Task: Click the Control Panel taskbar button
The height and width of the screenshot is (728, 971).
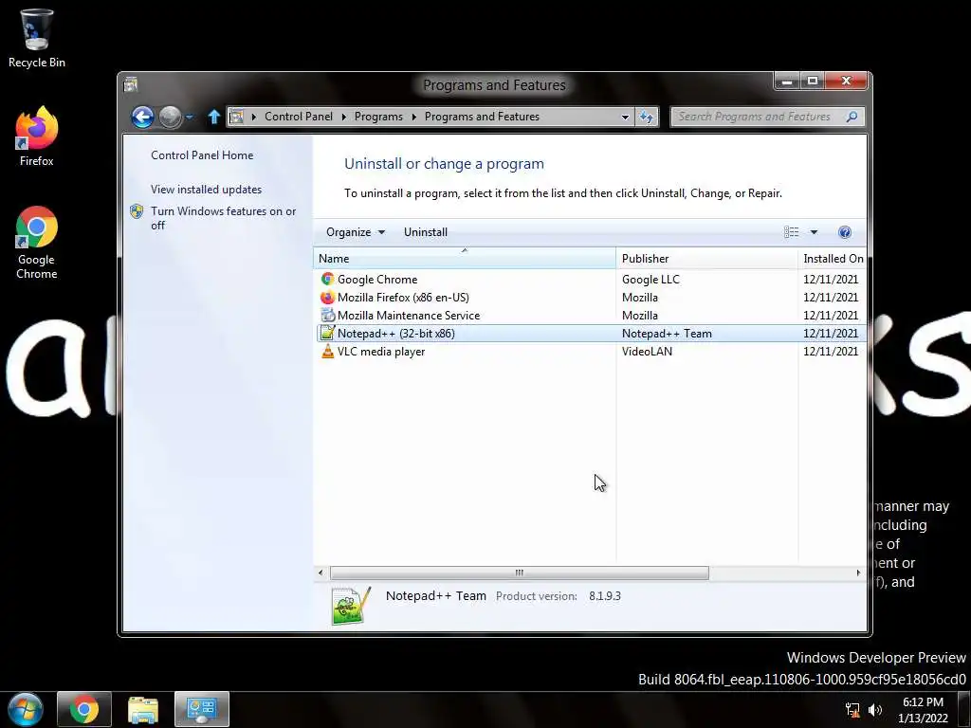Action: click(x=202, y=709)
